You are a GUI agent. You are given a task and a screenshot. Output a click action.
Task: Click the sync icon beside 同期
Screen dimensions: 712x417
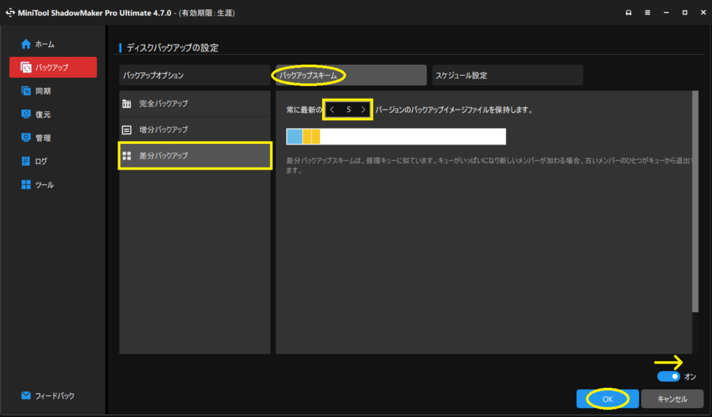click(x=26, y=91)
